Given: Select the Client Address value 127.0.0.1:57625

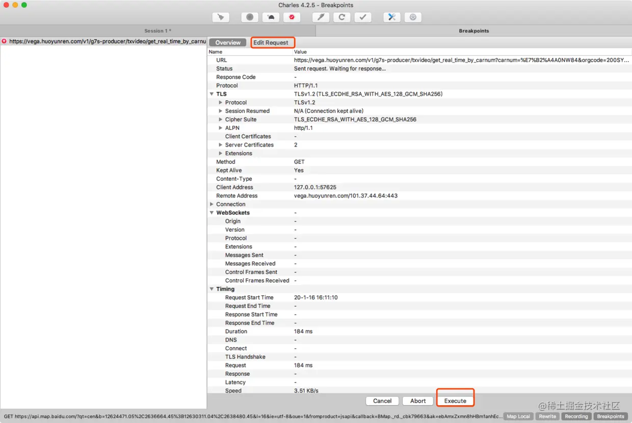Looking at the screenshot, I should tap(315, 187).
